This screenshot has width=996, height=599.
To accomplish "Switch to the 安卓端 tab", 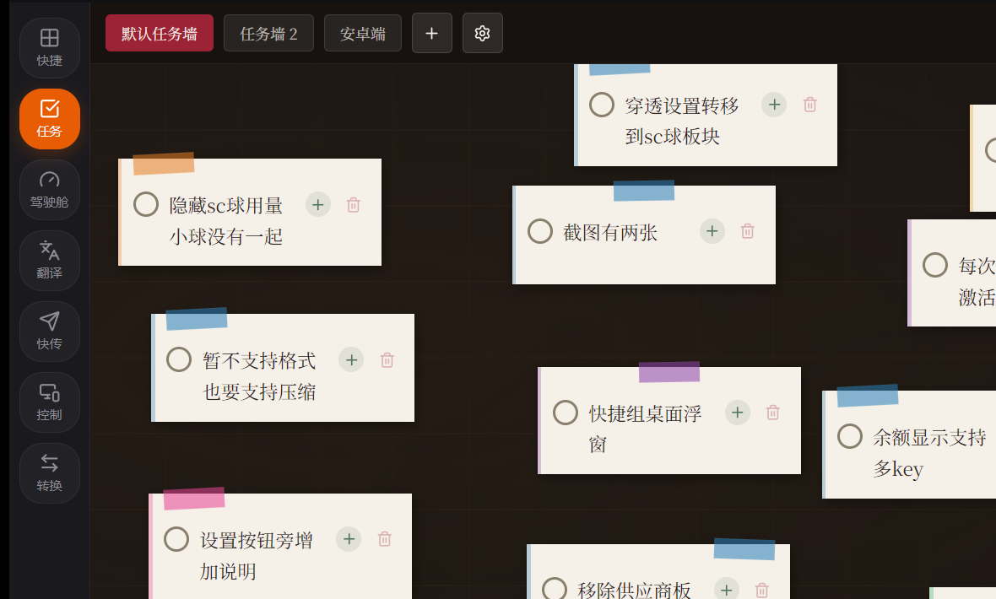I will click(363, 33).
